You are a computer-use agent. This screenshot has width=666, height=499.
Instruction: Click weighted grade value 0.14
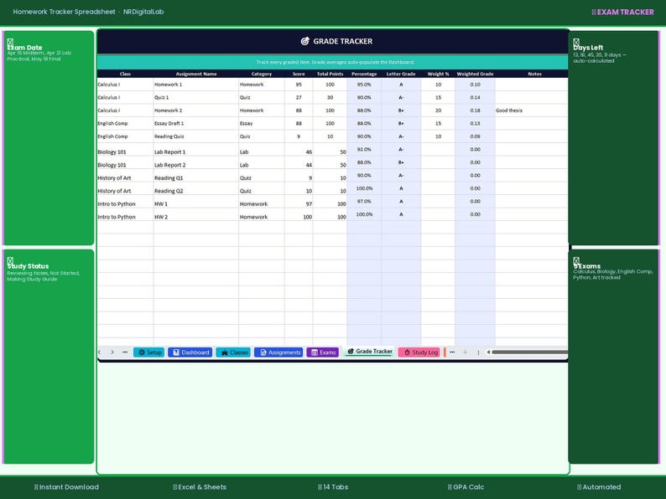pos(475,97)
